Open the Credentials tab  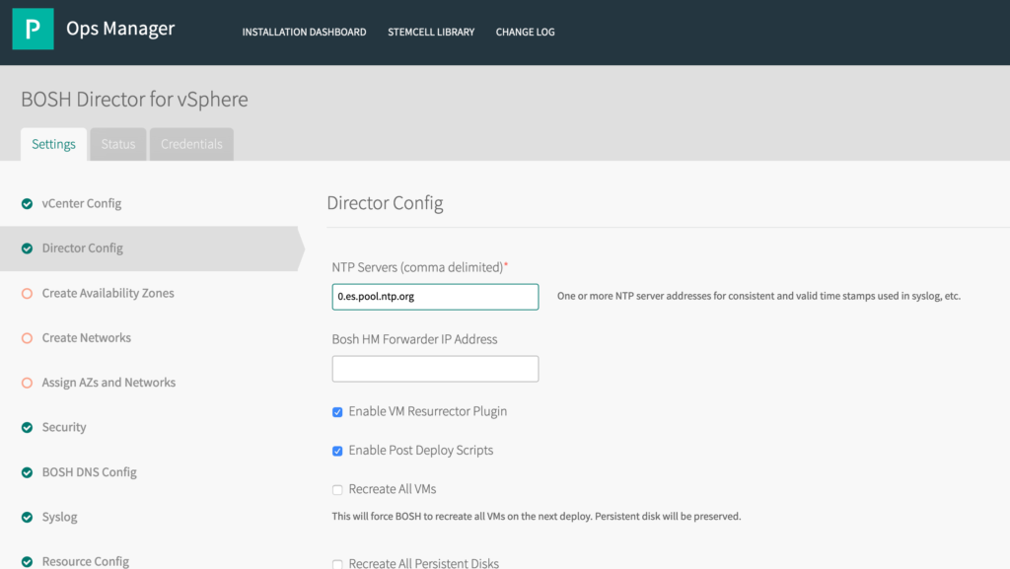[x=191, y=144]
